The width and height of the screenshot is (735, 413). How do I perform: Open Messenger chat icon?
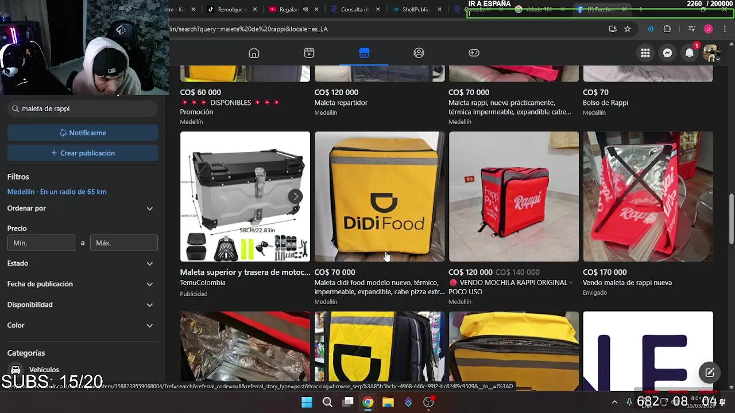pos(667,53)
